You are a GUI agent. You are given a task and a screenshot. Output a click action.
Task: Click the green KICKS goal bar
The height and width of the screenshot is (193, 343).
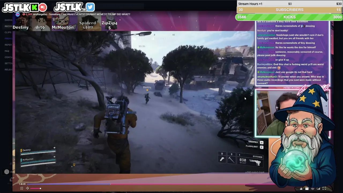click(290, 17)
